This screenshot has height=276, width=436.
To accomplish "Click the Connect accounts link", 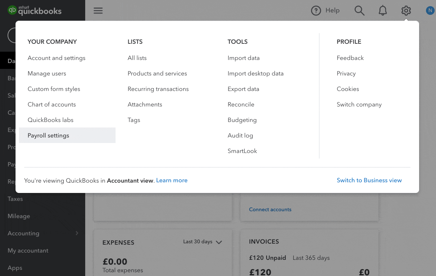I will click(x=270, y=209).
